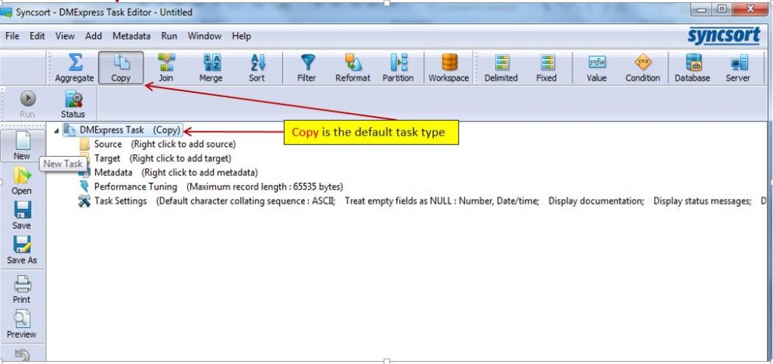Image resolution: width=773 pixels, height=364 pixels.
Task: Select the Copy task type
Action: pos(121,68)
